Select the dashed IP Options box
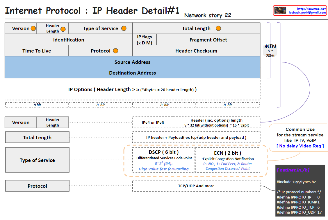Viewport: 328px width, 220px height. click(x=132, y=89)
